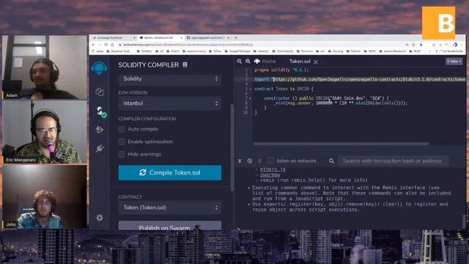This screenshot has height=264, width=469.
Task: Click the compiler panel vertical scrollbar
Action: [x=232, y=147]
